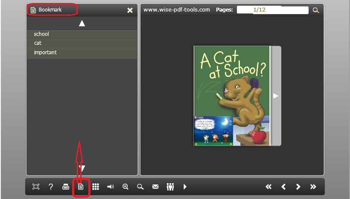The height and width of the screenshot is (199, 350).
Task: Open the social share icon
Action: pos(170,187)
